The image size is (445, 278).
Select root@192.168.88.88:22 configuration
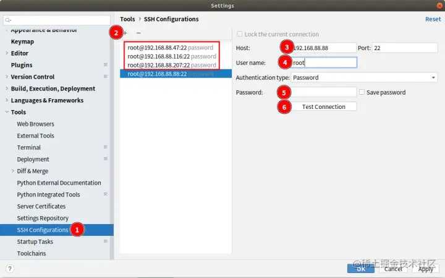pyautogui.click(x=176, y=74)
